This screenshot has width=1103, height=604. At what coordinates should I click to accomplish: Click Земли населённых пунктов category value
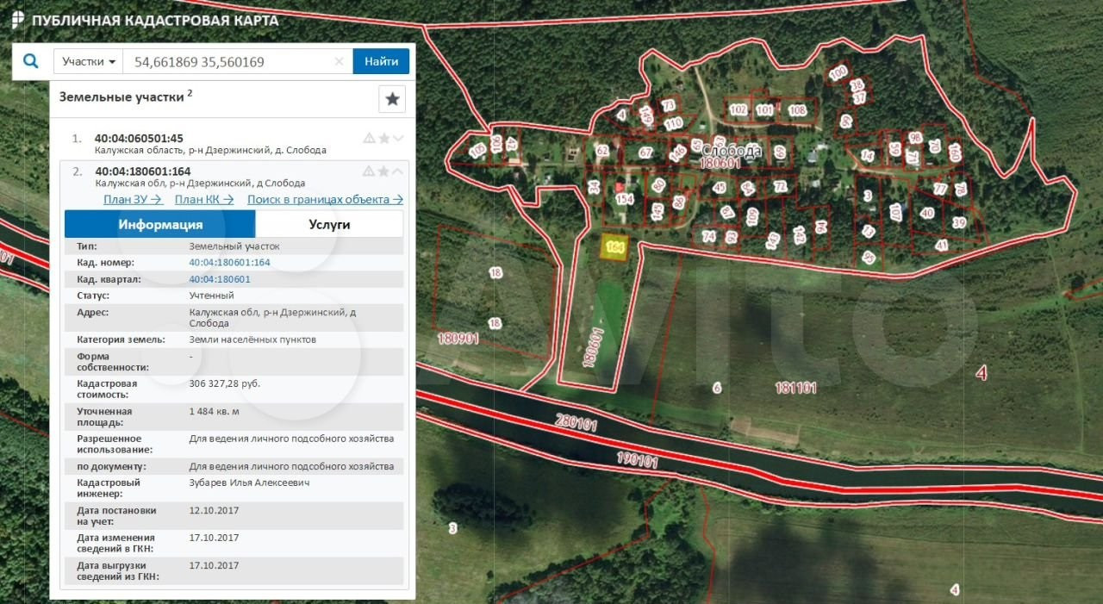[252, 339]
